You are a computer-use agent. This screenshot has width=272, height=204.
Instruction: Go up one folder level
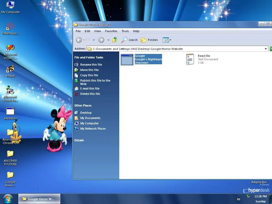pos(115,40)
